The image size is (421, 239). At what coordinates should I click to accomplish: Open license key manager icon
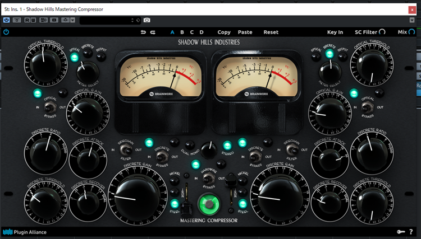(x=400, y=232)
